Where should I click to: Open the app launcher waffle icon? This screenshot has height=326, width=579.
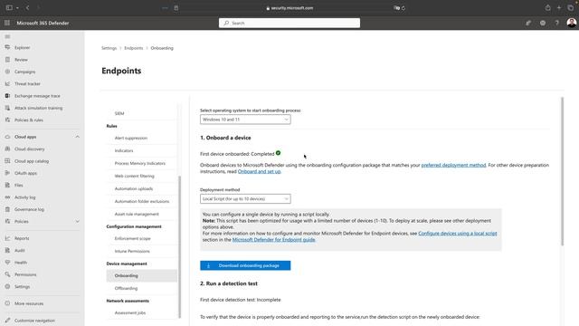(x=7, y=23)
